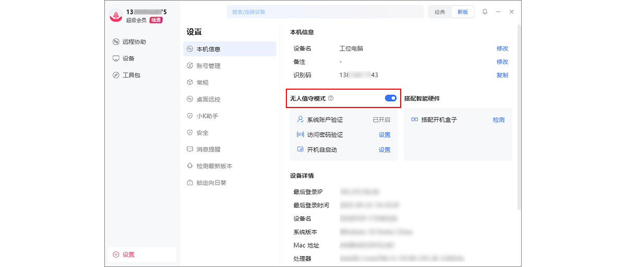Click the notification bell icon
Screen dimensions: 626x267
(485, 12)
